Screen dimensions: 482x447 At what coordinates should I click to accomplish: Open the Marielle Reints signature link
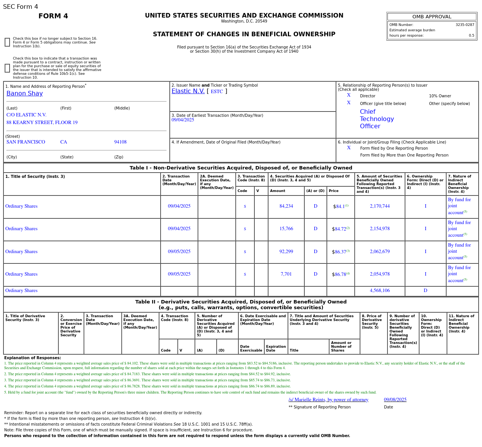click(328, 400)
